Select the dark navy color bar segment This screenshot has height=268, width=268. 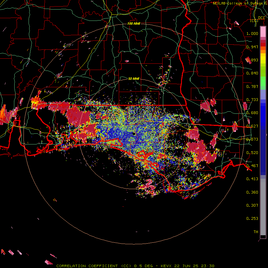pyautogui.click(x=263, y=152)
